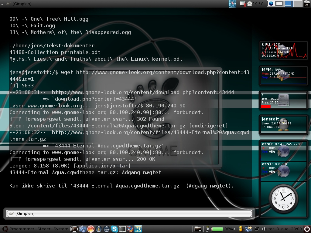
Task: Click the '200 OK' response text
Action: [x=146, y=159]
